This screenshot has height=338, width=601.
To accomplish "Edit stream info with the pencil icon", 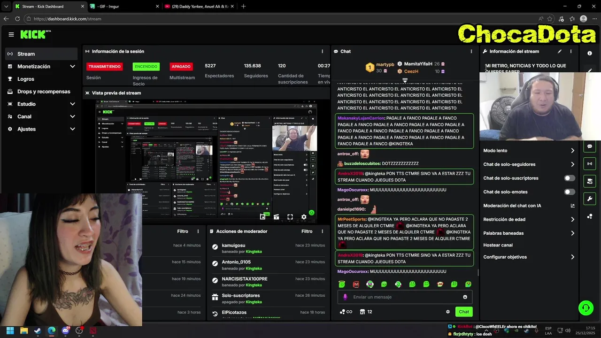I will tap(560, 51).
